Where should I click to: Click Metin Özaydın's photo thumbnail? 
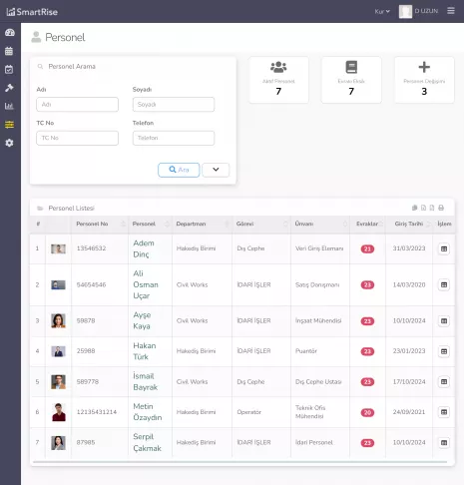coord(59,412)
